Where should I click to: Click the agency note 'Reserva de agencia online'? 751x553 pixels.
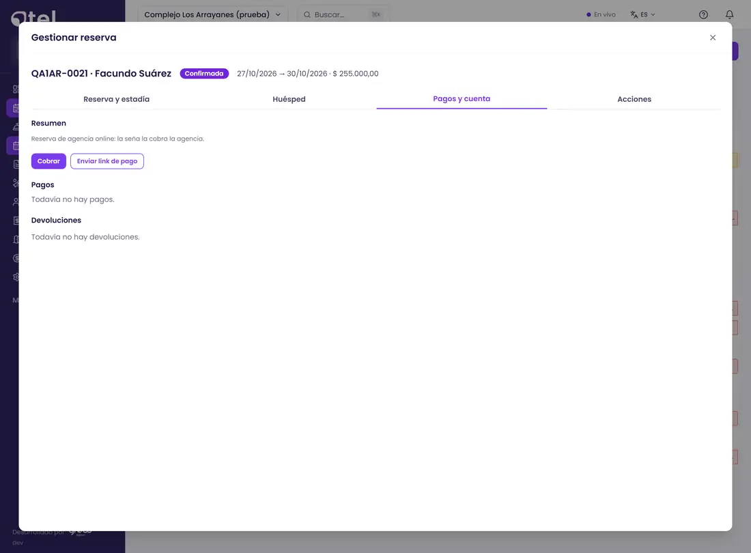[117, 139]
